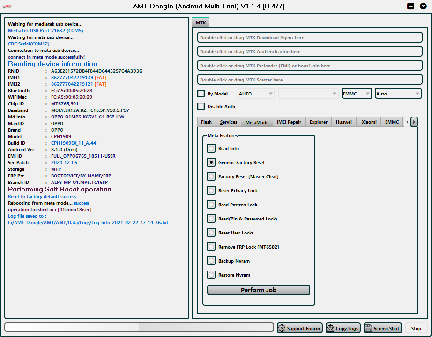Take a Screen Shot via button

click(x=383, y=328)
